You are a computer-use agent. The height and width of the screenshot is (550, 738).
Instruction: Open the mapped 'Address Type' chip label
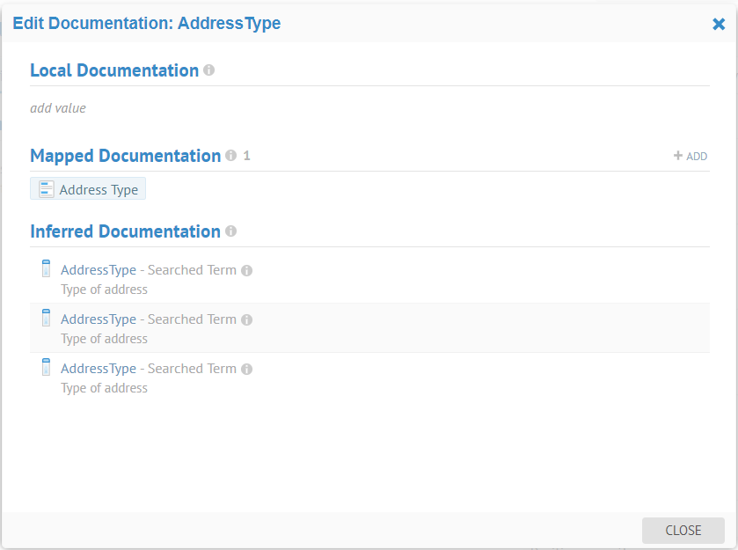coord(99,190)
